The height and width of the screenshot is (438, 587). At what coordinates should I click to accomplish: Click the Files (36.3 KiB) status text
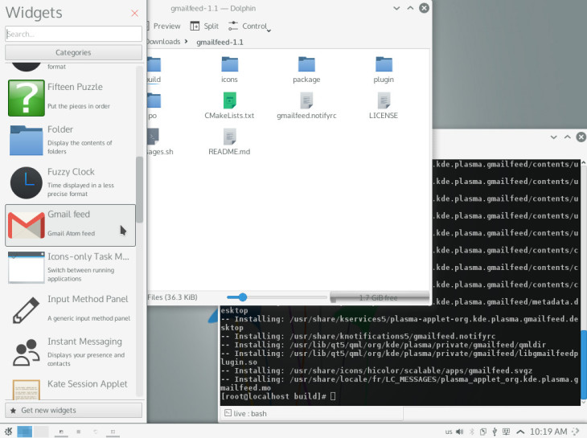pos(172,297)
